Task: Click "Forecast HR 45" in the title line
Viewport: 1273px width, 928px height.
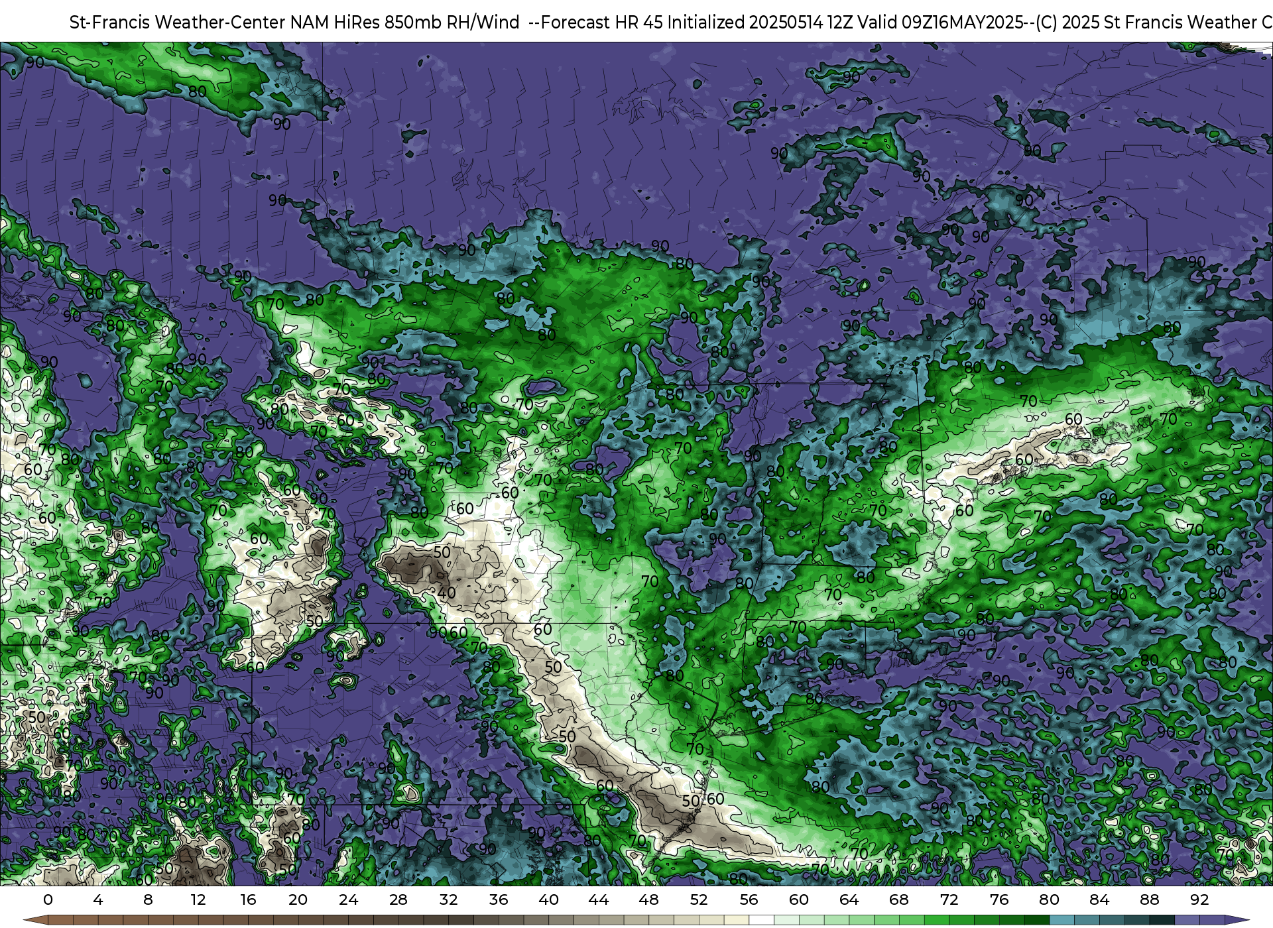Action: pyautogui.click(x=602, y=23)
